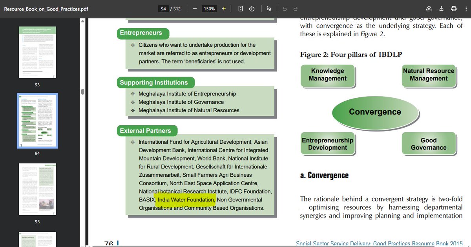Open the more actions menu
The image size is (471, 247).
466,9
